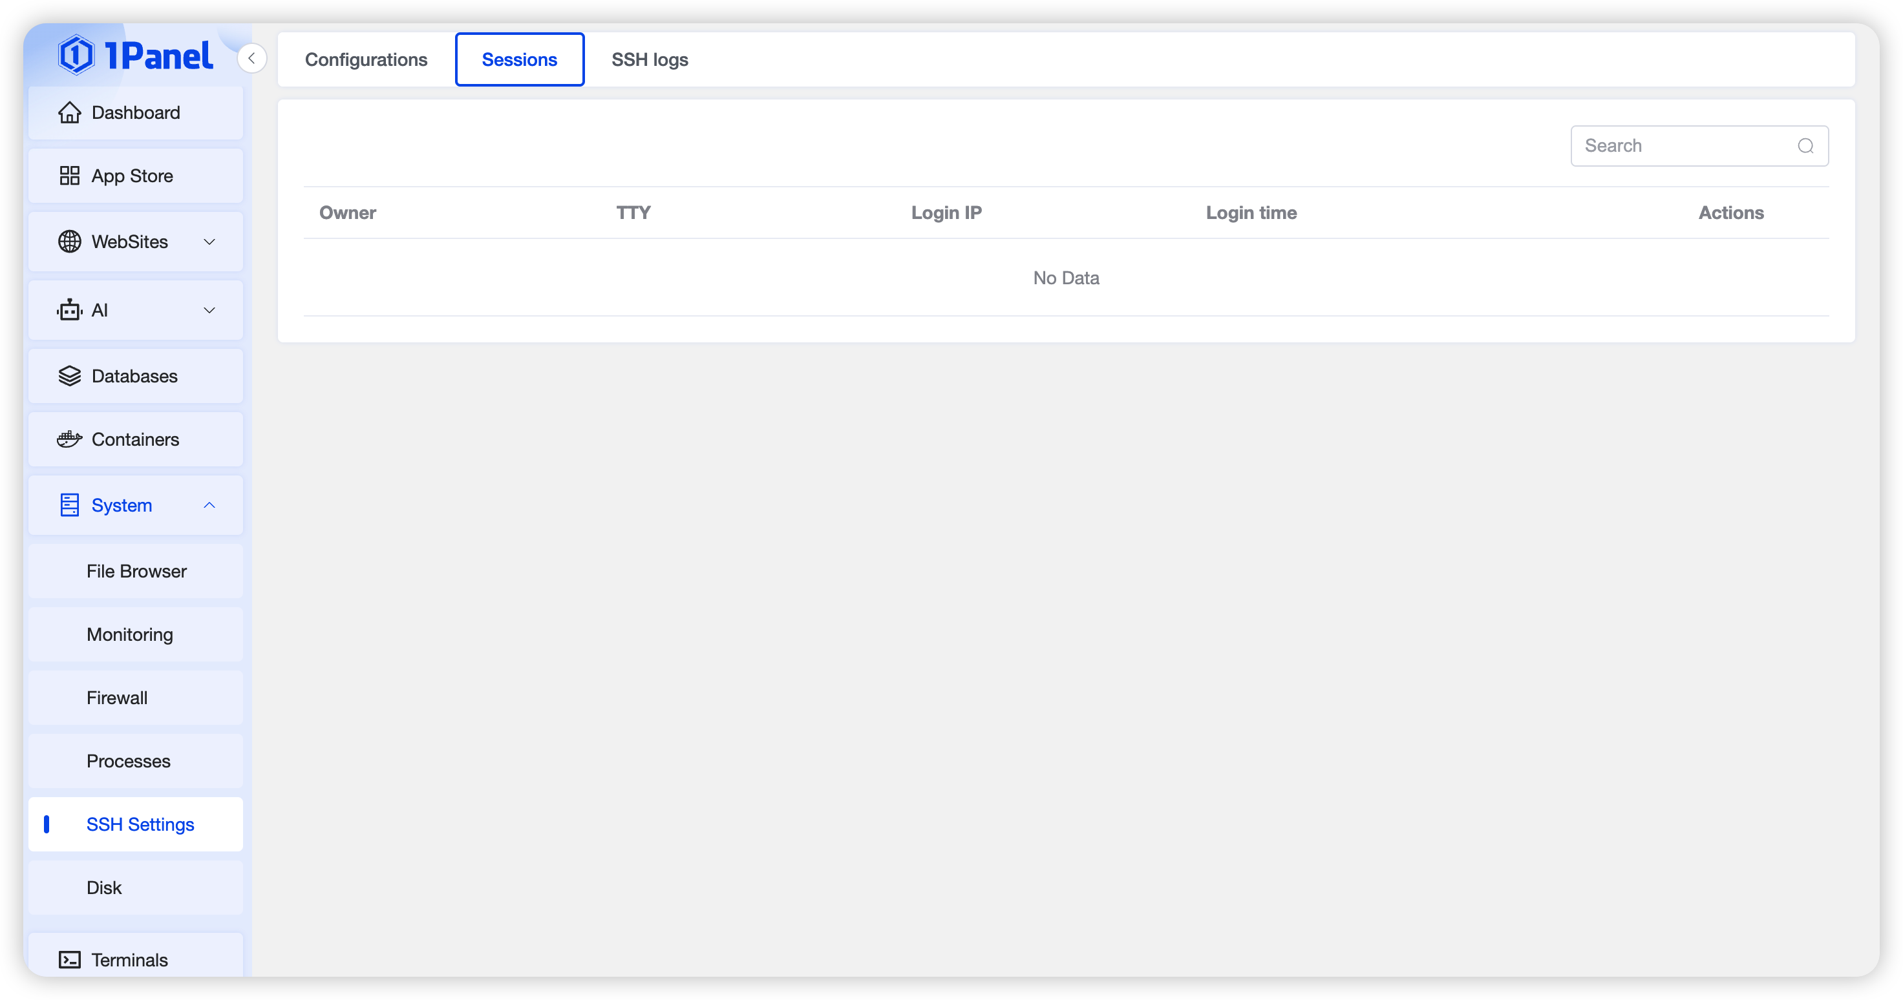Expand the WebSites menu chevron

tap(209, 242)
